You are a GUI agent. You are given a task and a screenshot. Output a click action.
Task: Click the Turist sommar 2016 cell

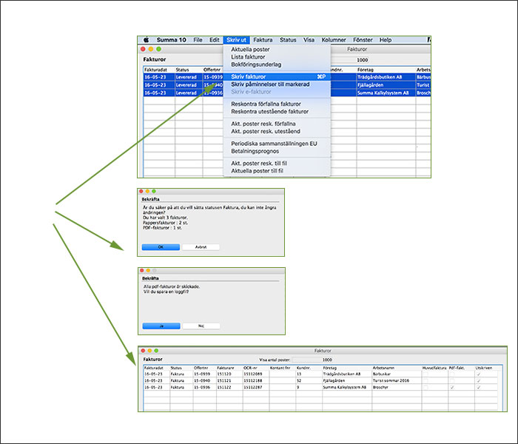click(x=397, y=381)
